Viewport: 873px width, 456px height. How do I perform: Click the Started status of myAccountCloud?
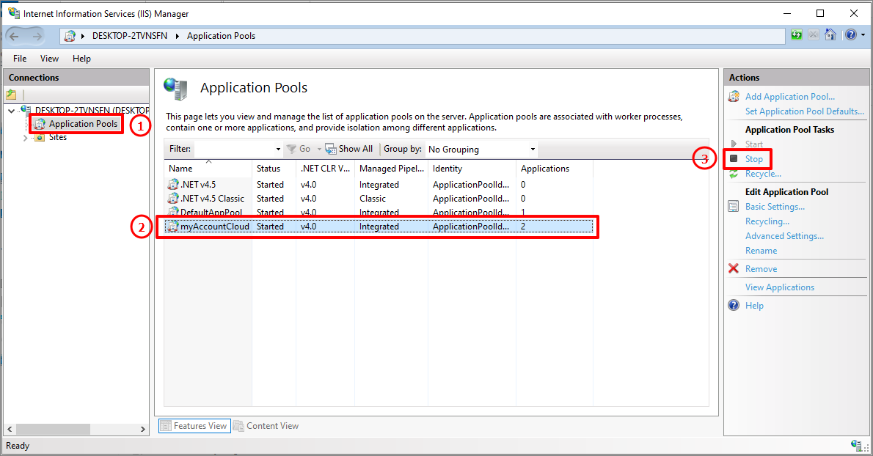[x=270, y=227]
